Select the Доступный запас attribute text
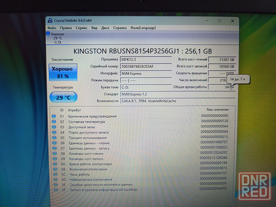Viewport: 276px width, 207px height. pyautogui.click(x=82, y=127)
